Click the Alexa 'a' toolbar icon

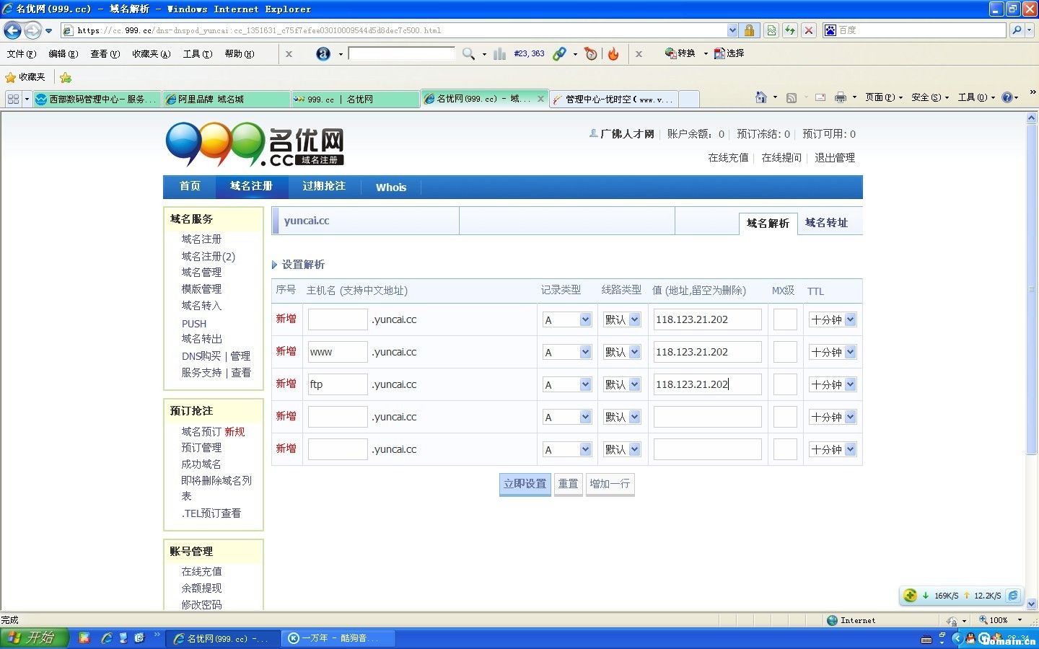[323, 53]
